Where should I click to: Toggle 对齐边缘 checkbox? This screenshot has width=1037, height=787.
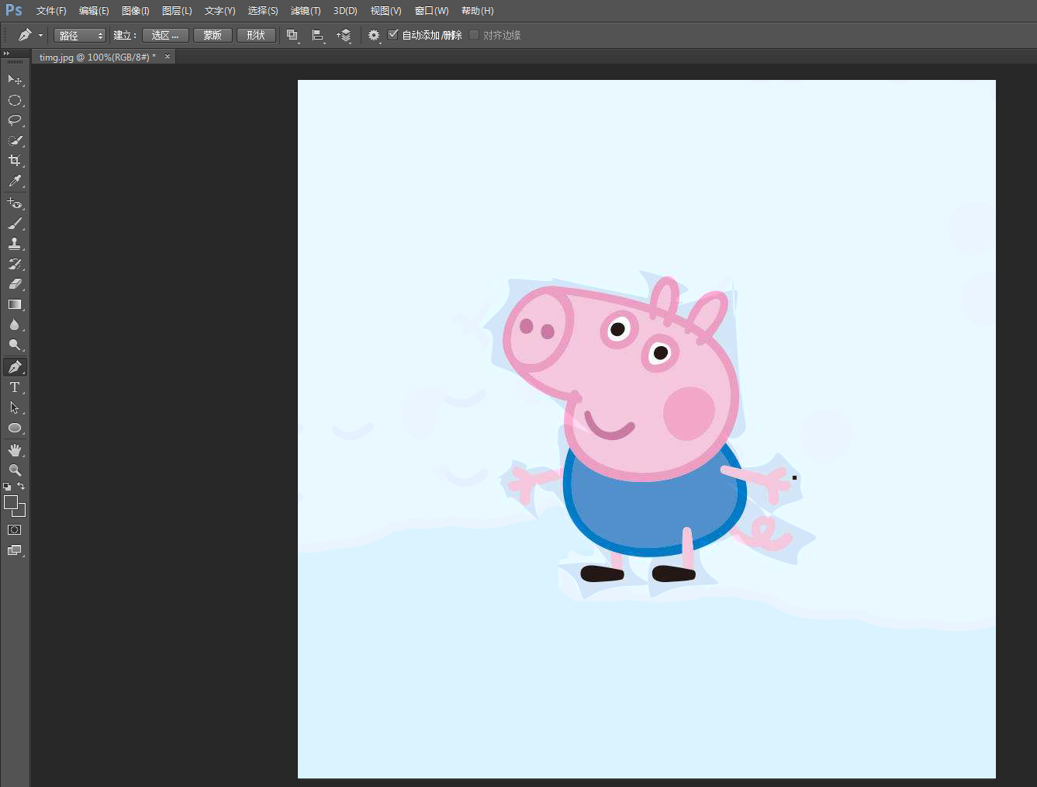pos(474,35)
